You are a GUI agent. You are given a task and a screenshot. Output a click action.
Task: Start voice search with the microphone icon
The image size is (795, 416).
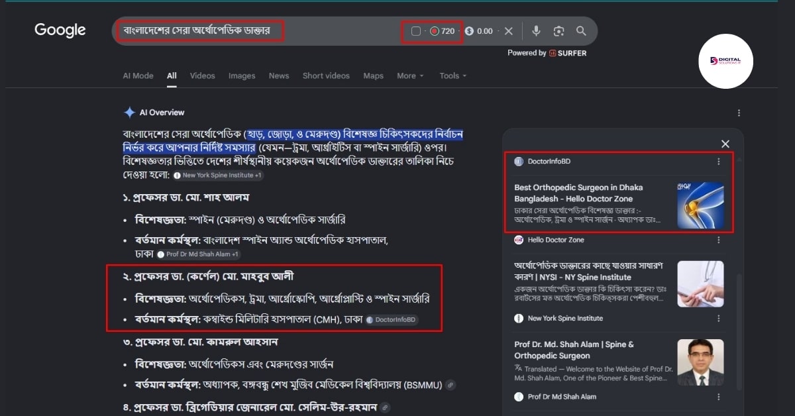537,31
